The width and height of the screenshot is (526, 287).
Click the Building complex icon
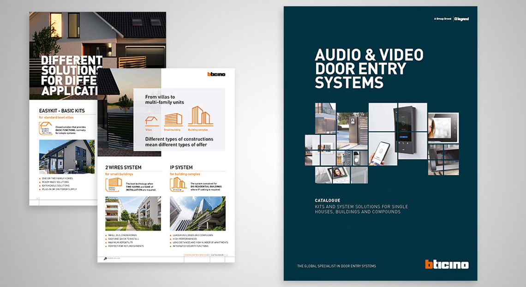tap(200, 116)
